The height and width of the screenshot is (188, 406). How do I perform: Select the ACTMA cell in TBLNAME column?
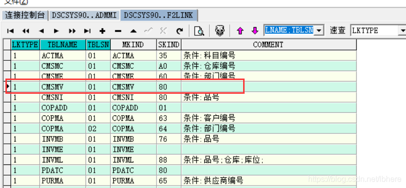tap(62, 55)
